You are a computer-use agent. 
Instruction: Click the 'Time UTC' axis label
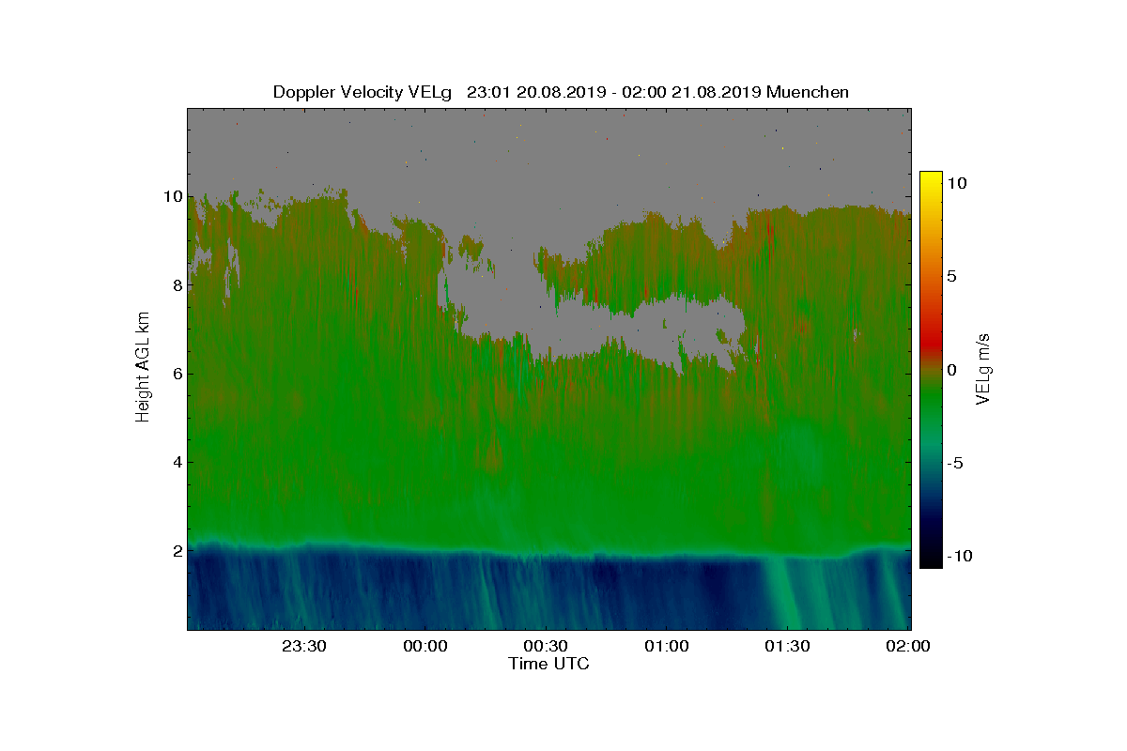pyautogui.click(x=549, y=664)
